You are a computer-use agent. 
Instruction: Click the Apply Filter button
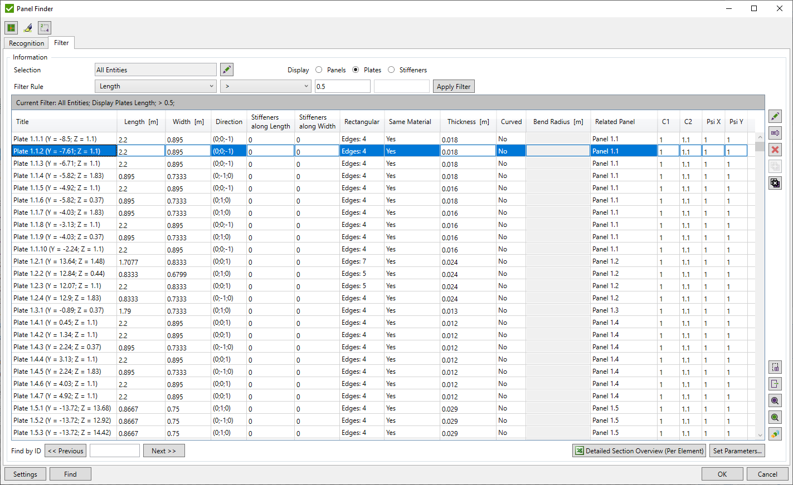pyautogui.click(x=453, y=86)
